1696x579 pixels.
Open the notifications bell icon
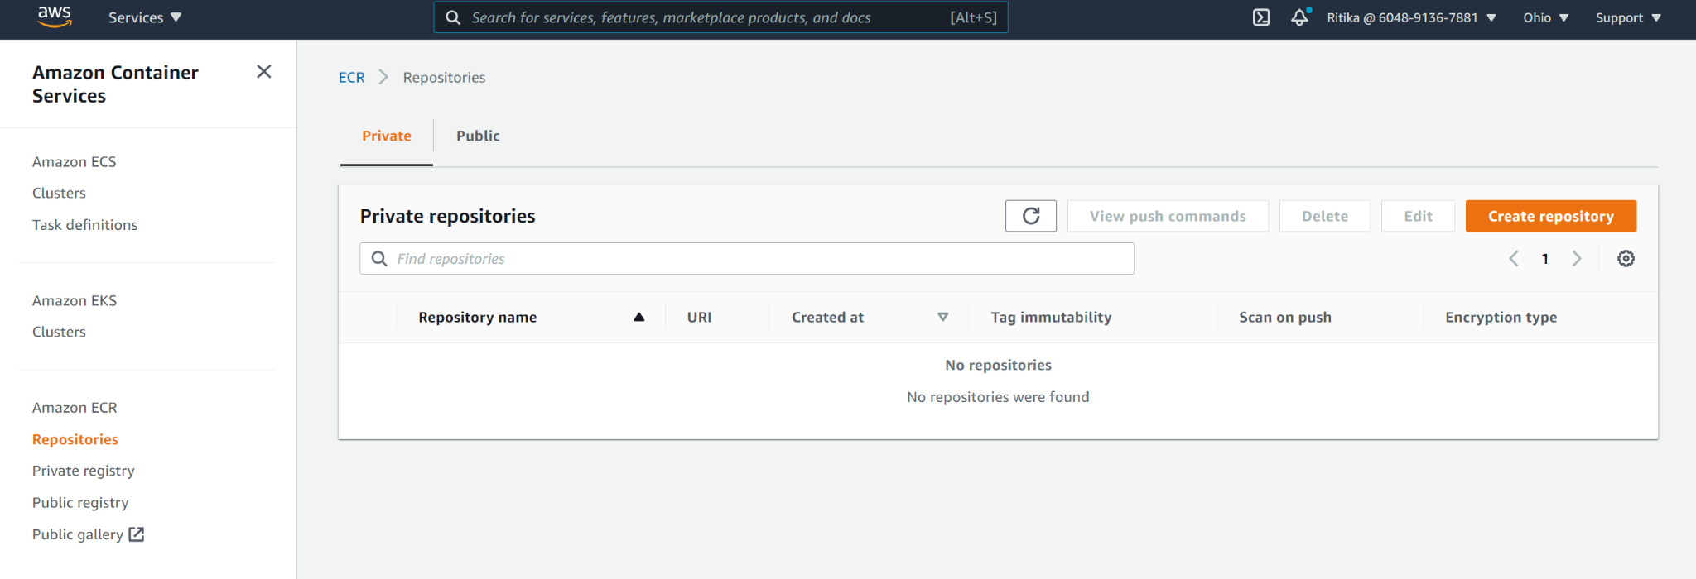1299,17
